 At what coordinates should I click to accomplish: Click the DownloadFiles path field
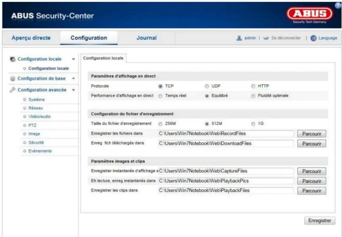tap(226, 143)
